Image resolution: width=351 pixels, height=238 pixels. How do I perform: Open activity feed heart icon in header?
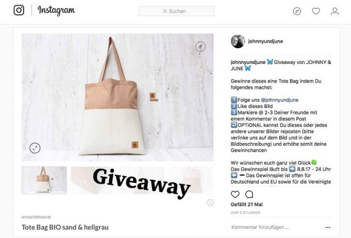point(316,11)
